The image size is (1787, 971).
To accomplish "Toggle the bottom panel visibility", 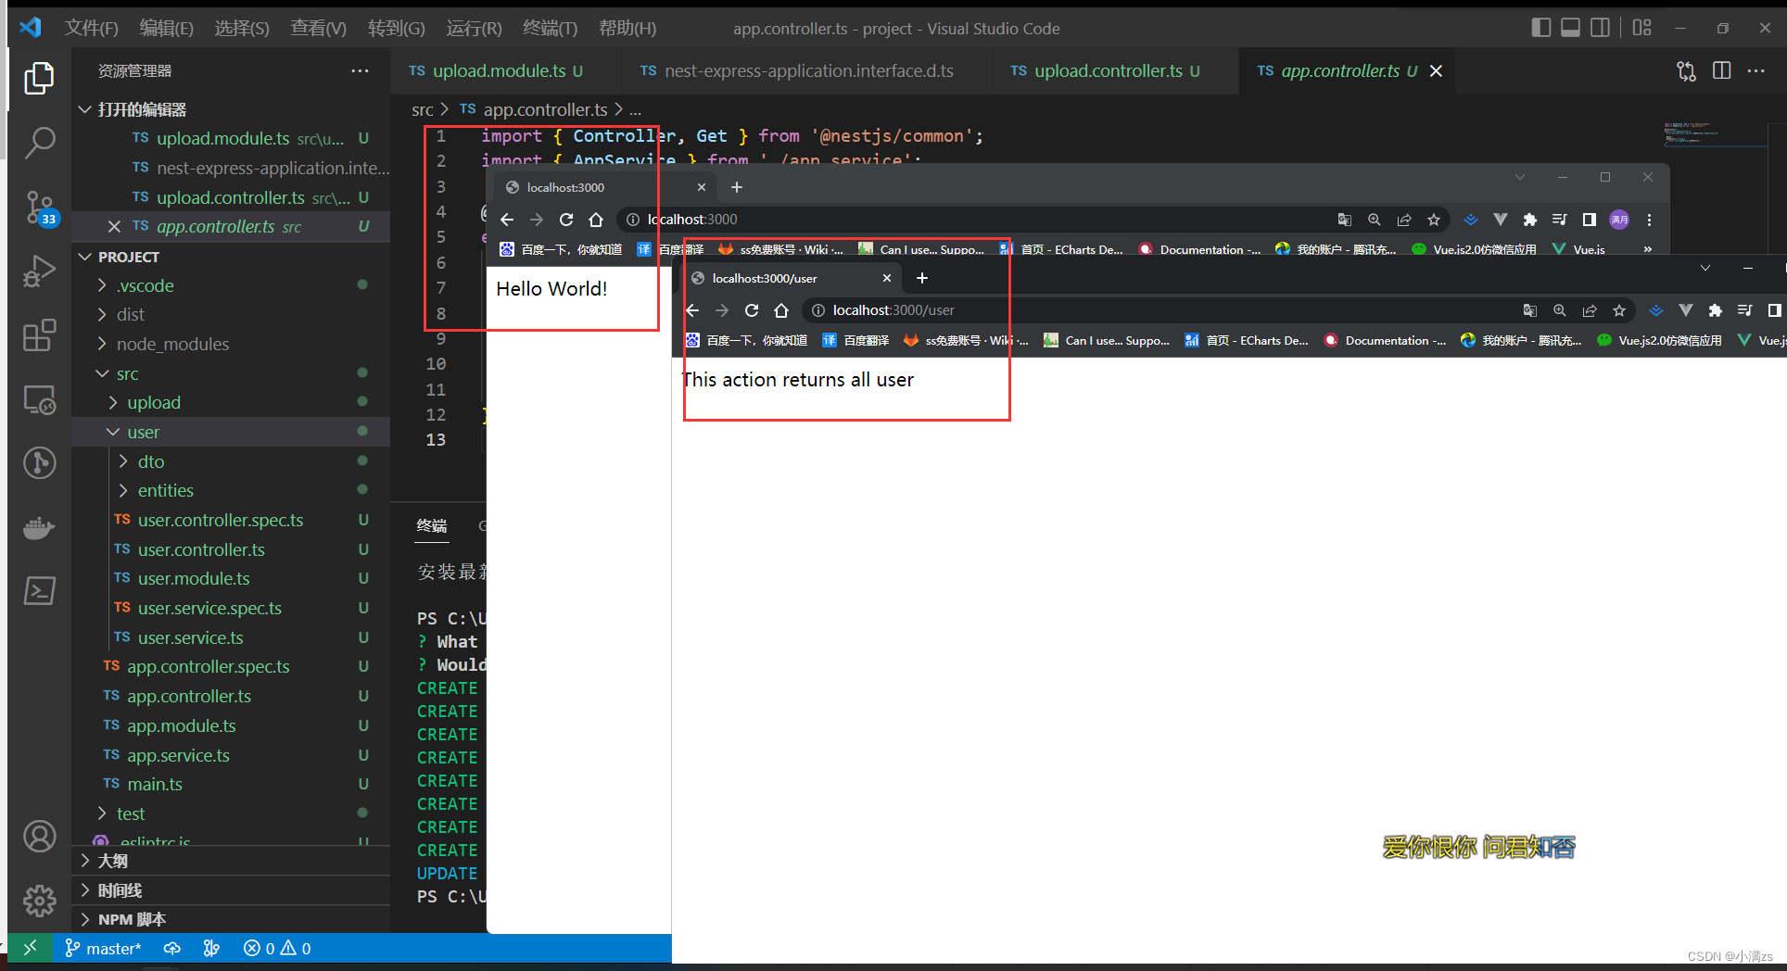I will [1570, 28].
